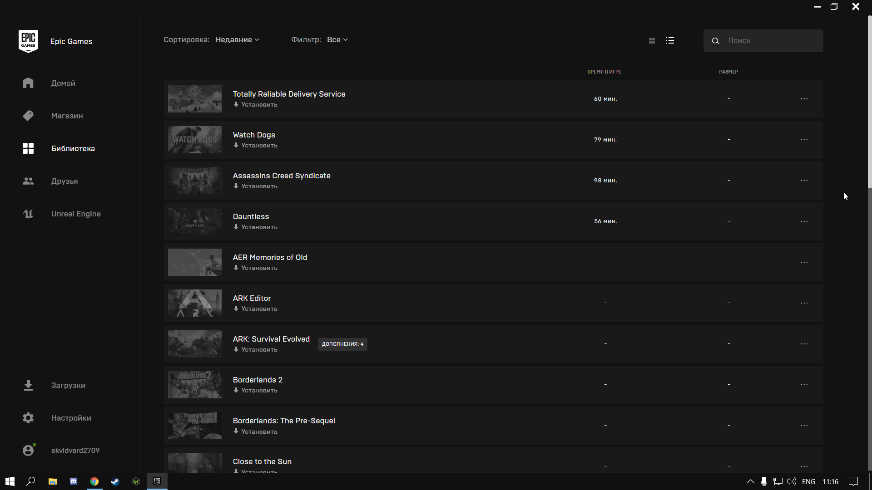Click Установить under Borderlands 2
The width and height of the screenshot is (872, 490).
point(255,391)
